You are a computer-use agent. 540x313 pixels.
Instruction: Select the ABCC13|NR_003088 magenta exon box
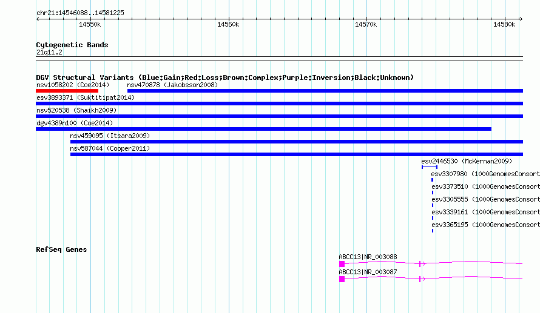tap(342, 264)
